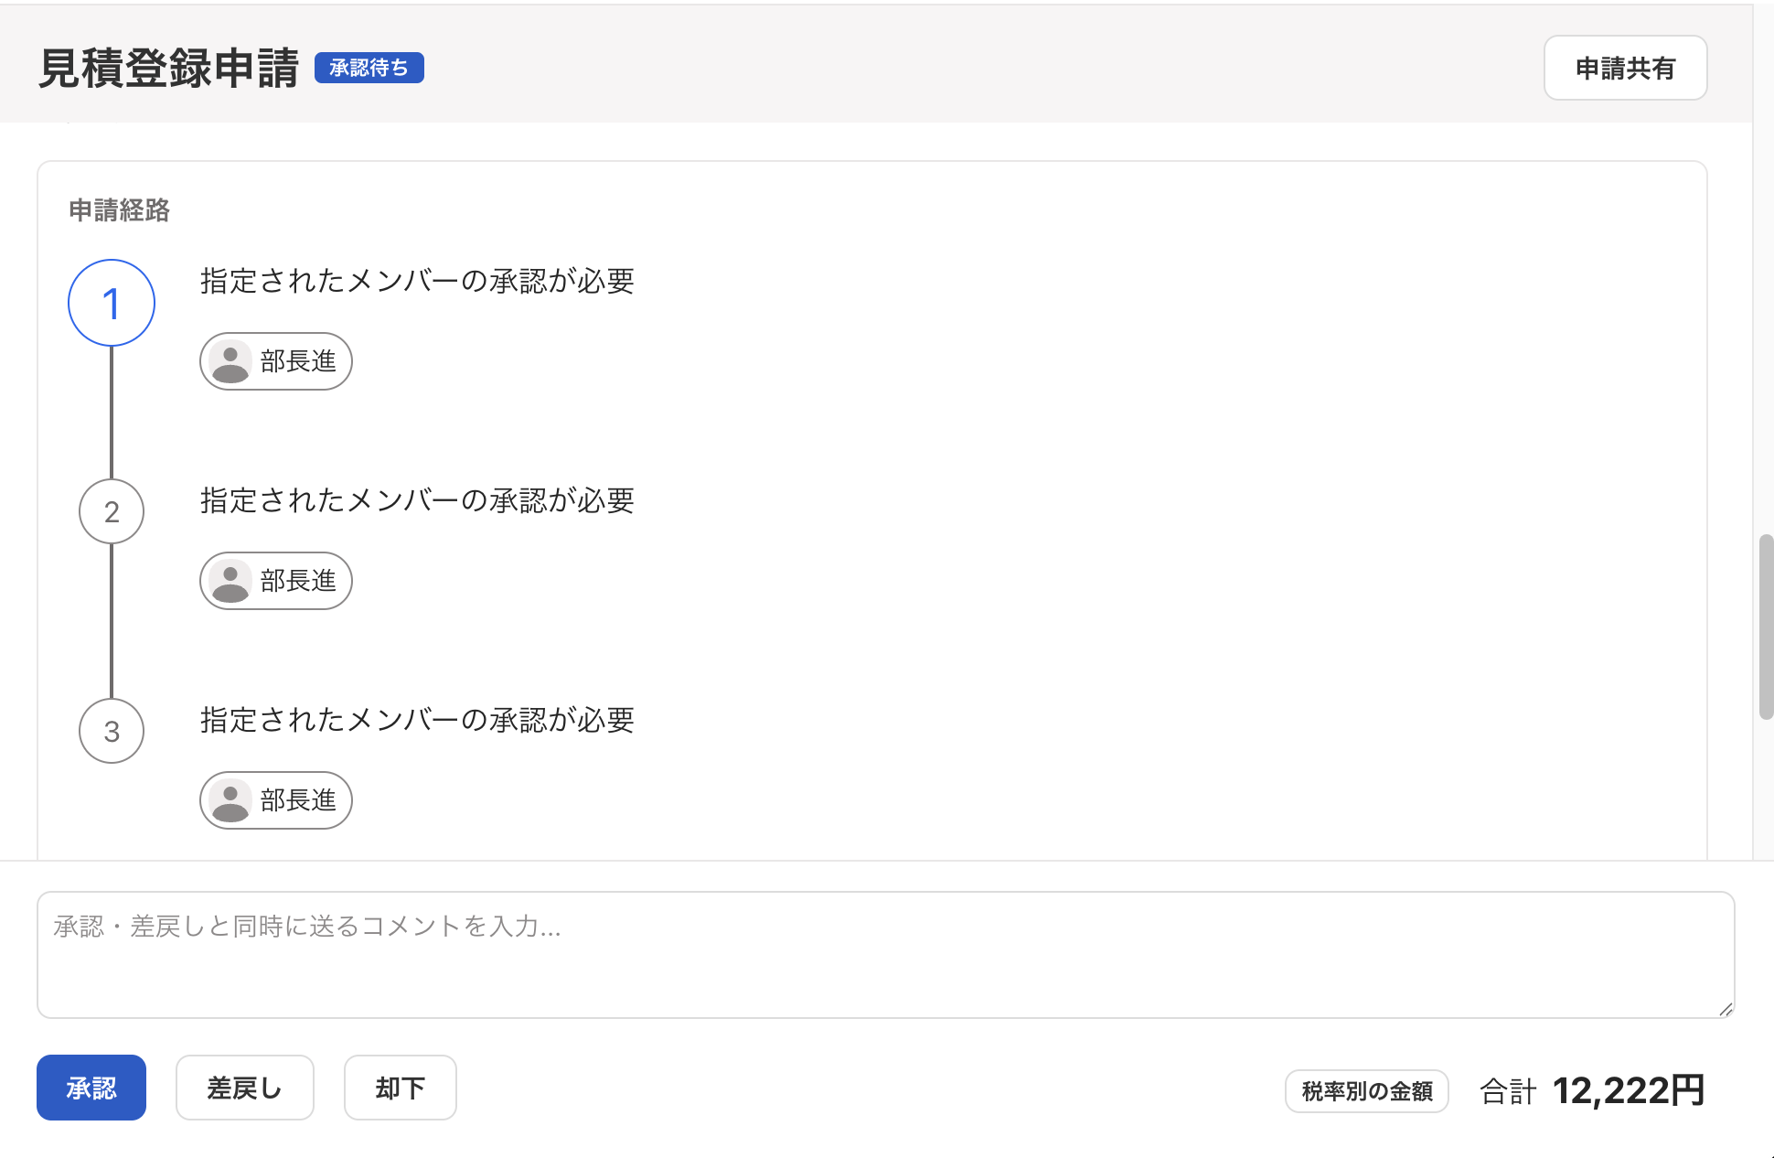This screenshot has width=1774, height=1158.
Task: Click the 合計 label
Action: (1508, 1091)
